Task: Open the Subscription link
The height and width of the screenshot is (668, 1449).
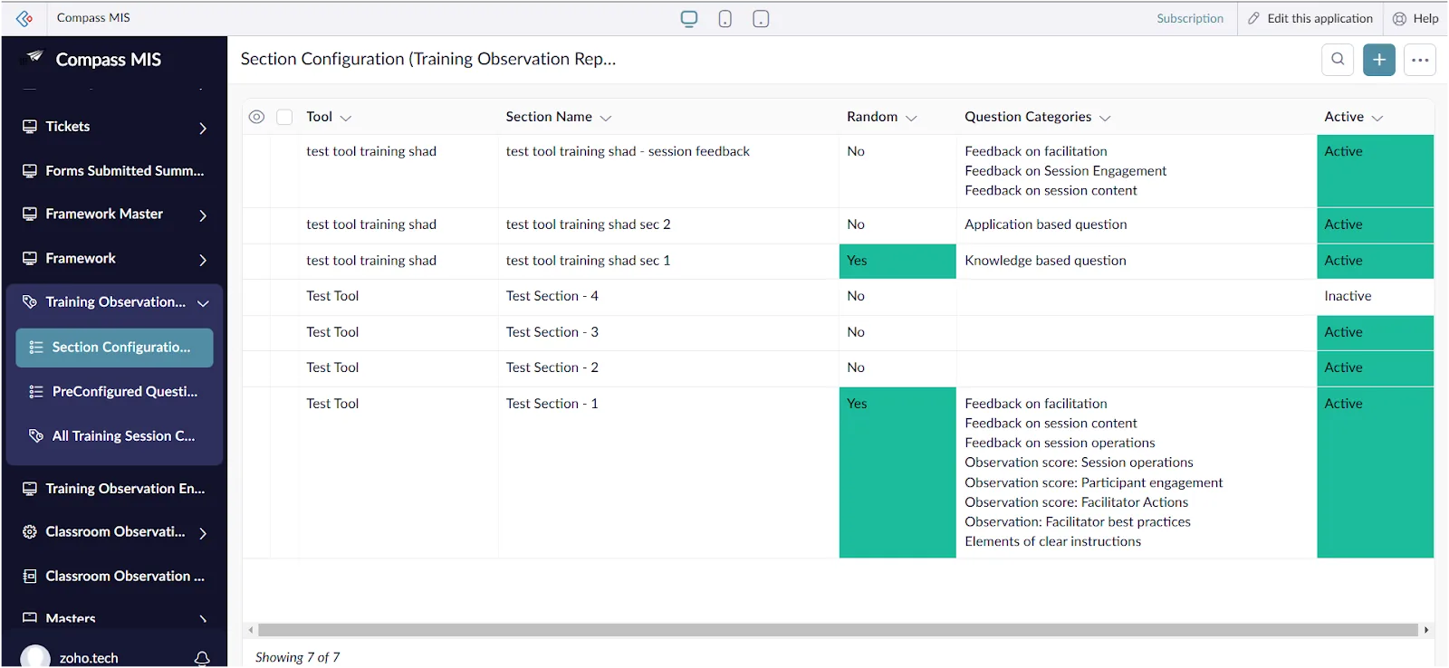Action: coord(1190,18)
